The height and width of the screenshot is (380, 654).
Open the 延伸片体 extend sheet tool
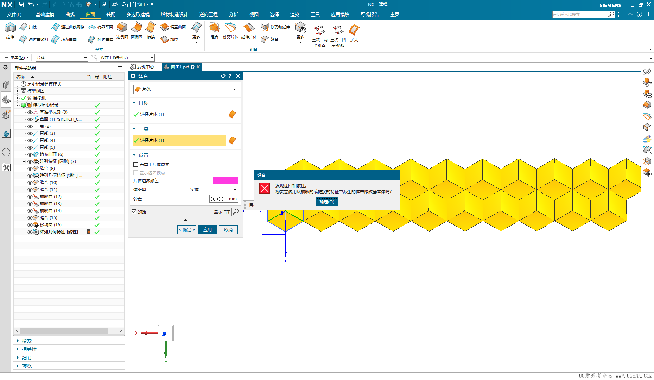[x=249, y=30]
